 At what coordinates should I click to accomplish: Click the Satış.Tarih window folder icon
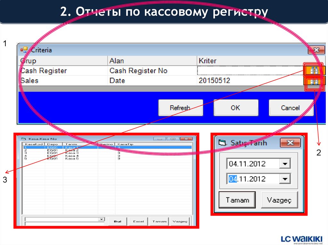pos(222,143)
